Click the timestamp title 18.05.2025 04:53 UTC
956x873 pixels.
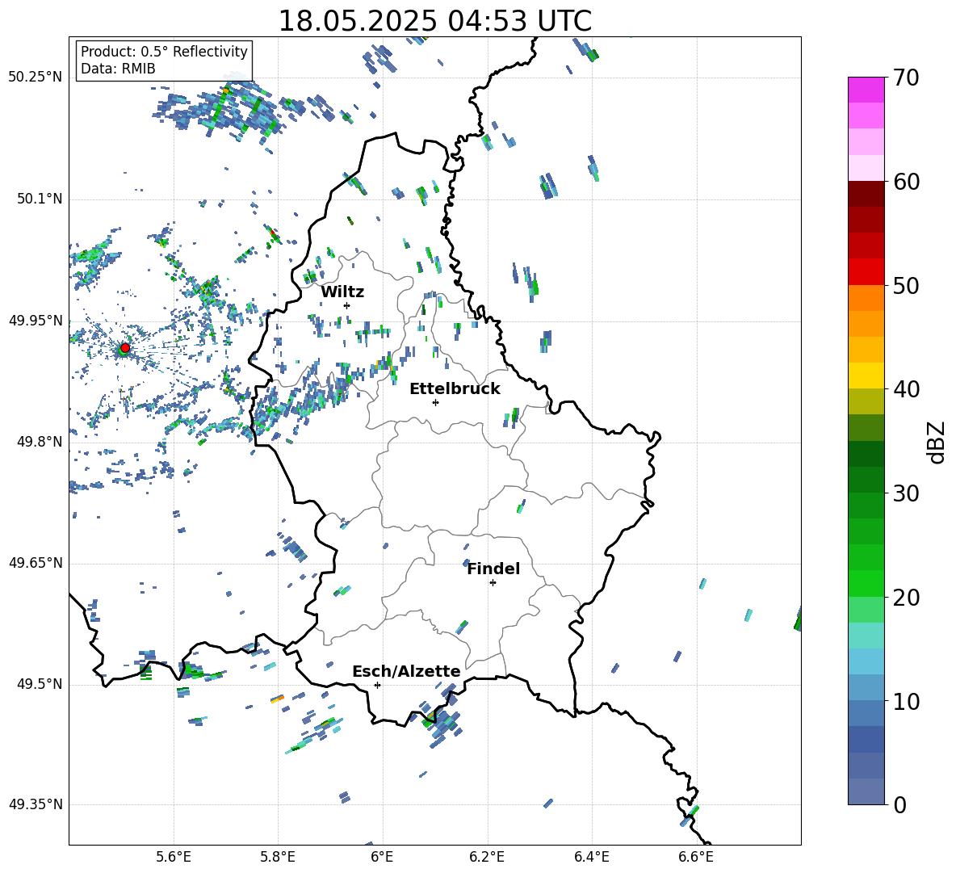434,21
